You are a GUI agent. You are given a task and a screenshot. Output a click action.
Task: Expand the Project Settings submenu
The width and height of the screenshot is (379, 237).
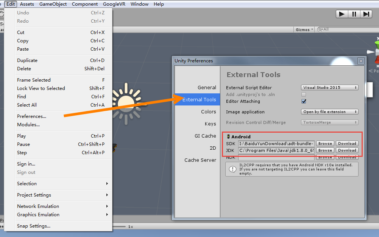64,195
